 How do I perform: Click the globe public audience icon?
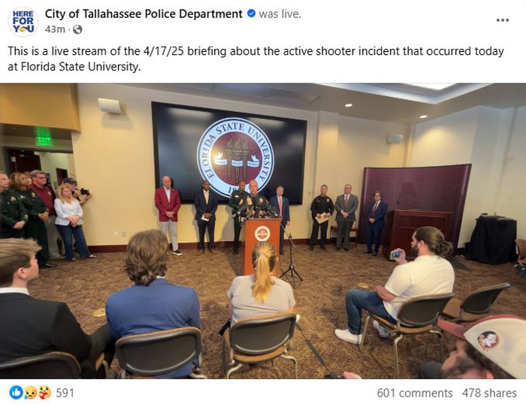point(77,29)
